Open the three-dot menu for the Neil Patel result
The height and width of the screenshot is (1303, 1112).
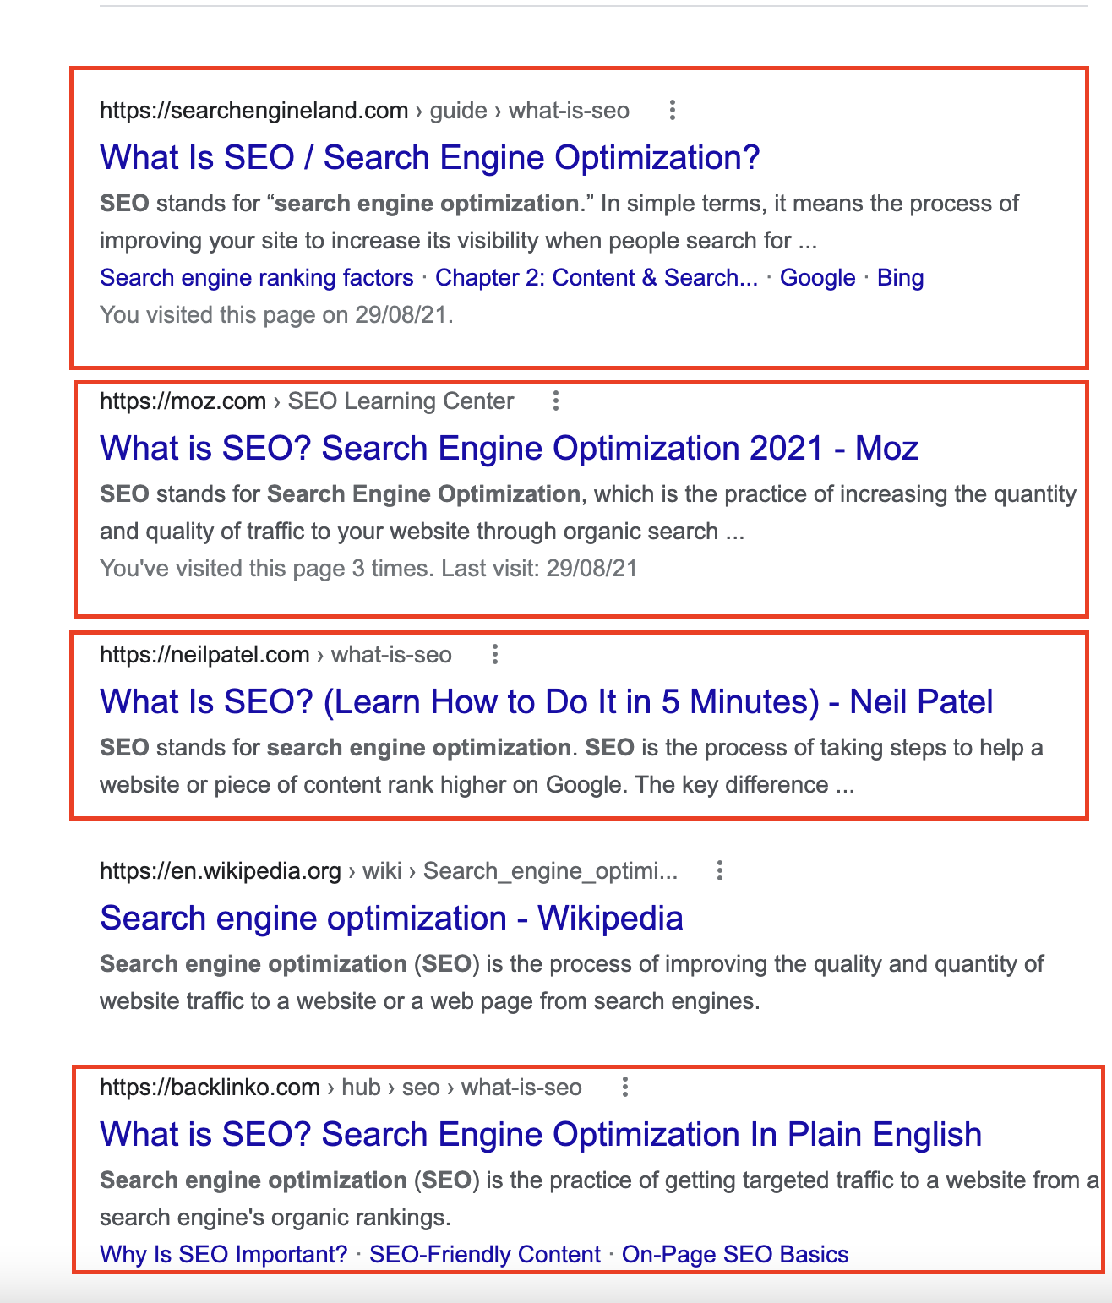(x=494, y=654)
